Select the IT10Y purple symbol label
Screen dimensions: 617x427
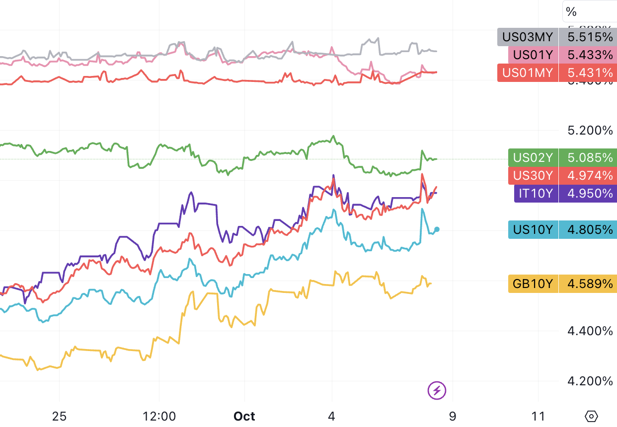click(x=536, y=193)
